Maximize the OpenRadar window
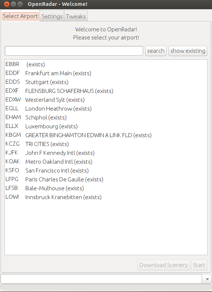 point(20,4)
